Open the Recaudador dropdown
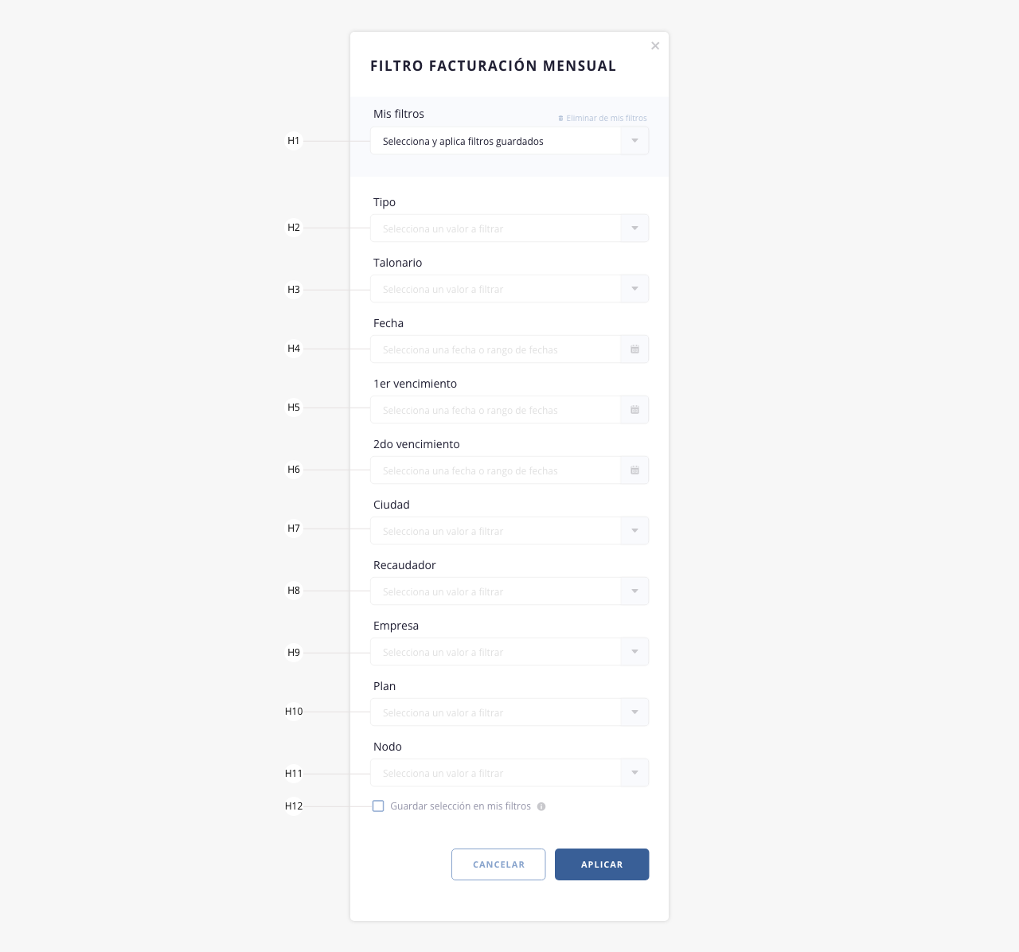The height and width of the screenshot is (952, 1019). (x=509, y=591)
